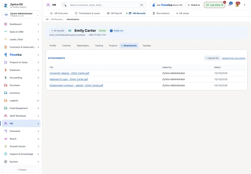The image size is (251, 174).
Task: Open Recruitment tab
Action: [161, 13]
